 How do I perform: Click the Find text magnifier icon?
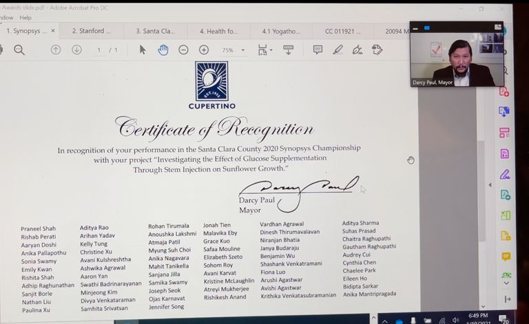19,50
